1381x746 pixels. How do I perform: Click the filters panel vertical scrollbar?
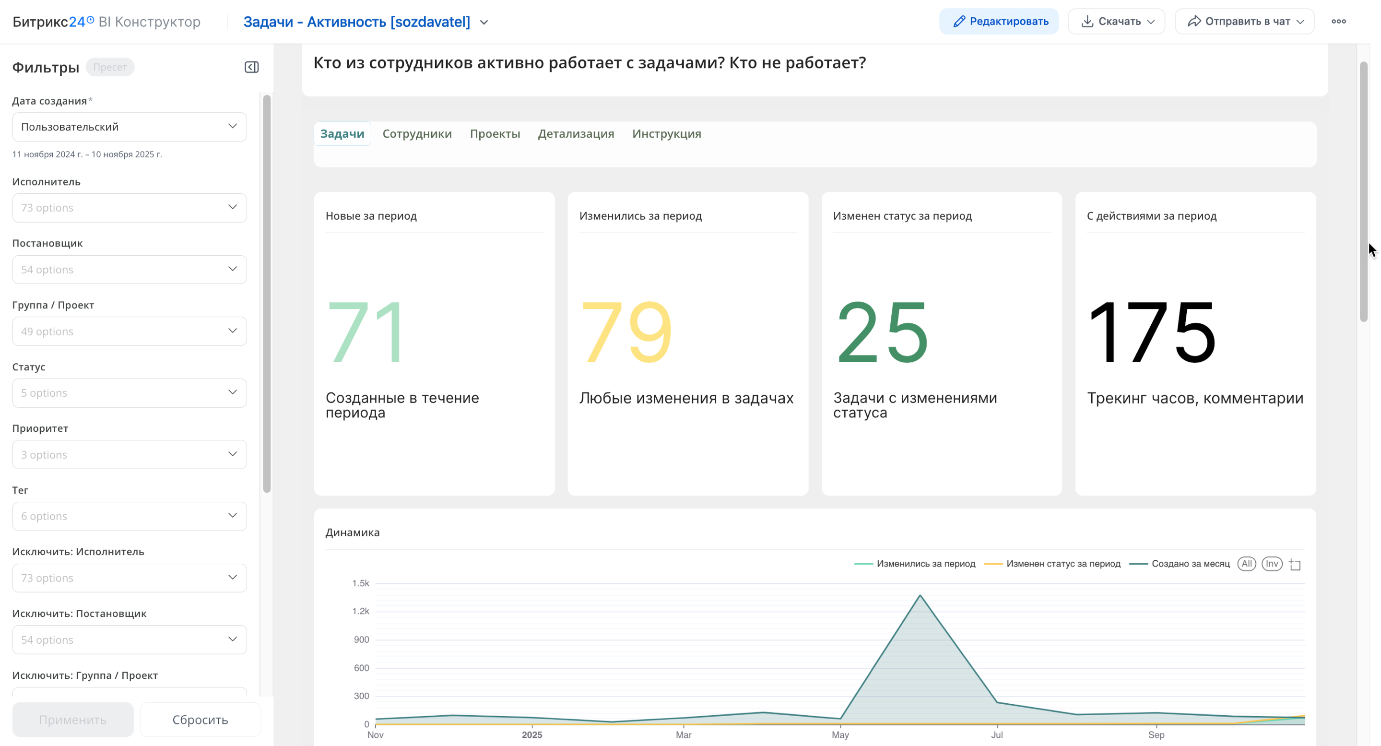266,294
